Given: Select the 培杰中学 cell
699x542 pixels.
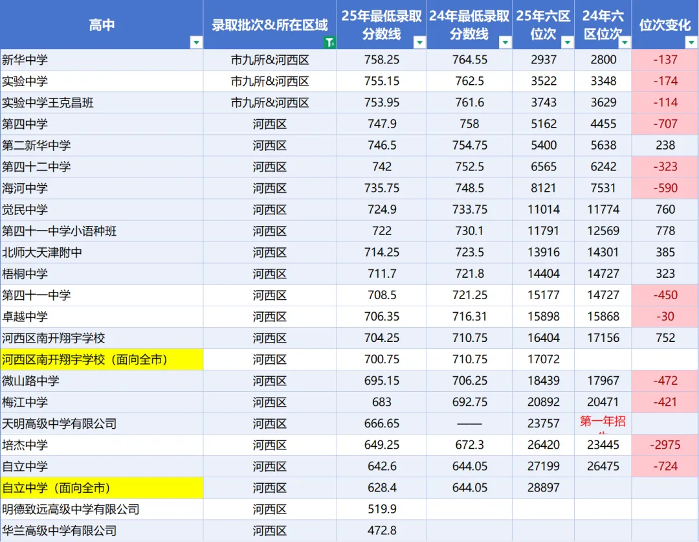Looking at the screenshot, I should [102, 446].
